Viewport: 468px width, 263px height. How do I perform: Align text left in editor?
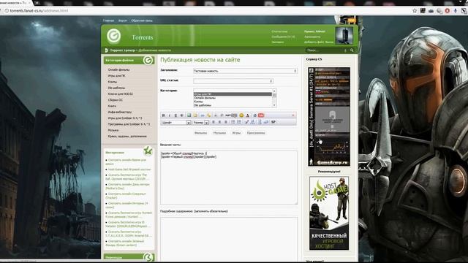pyautogui.click(x=213, y=122)
